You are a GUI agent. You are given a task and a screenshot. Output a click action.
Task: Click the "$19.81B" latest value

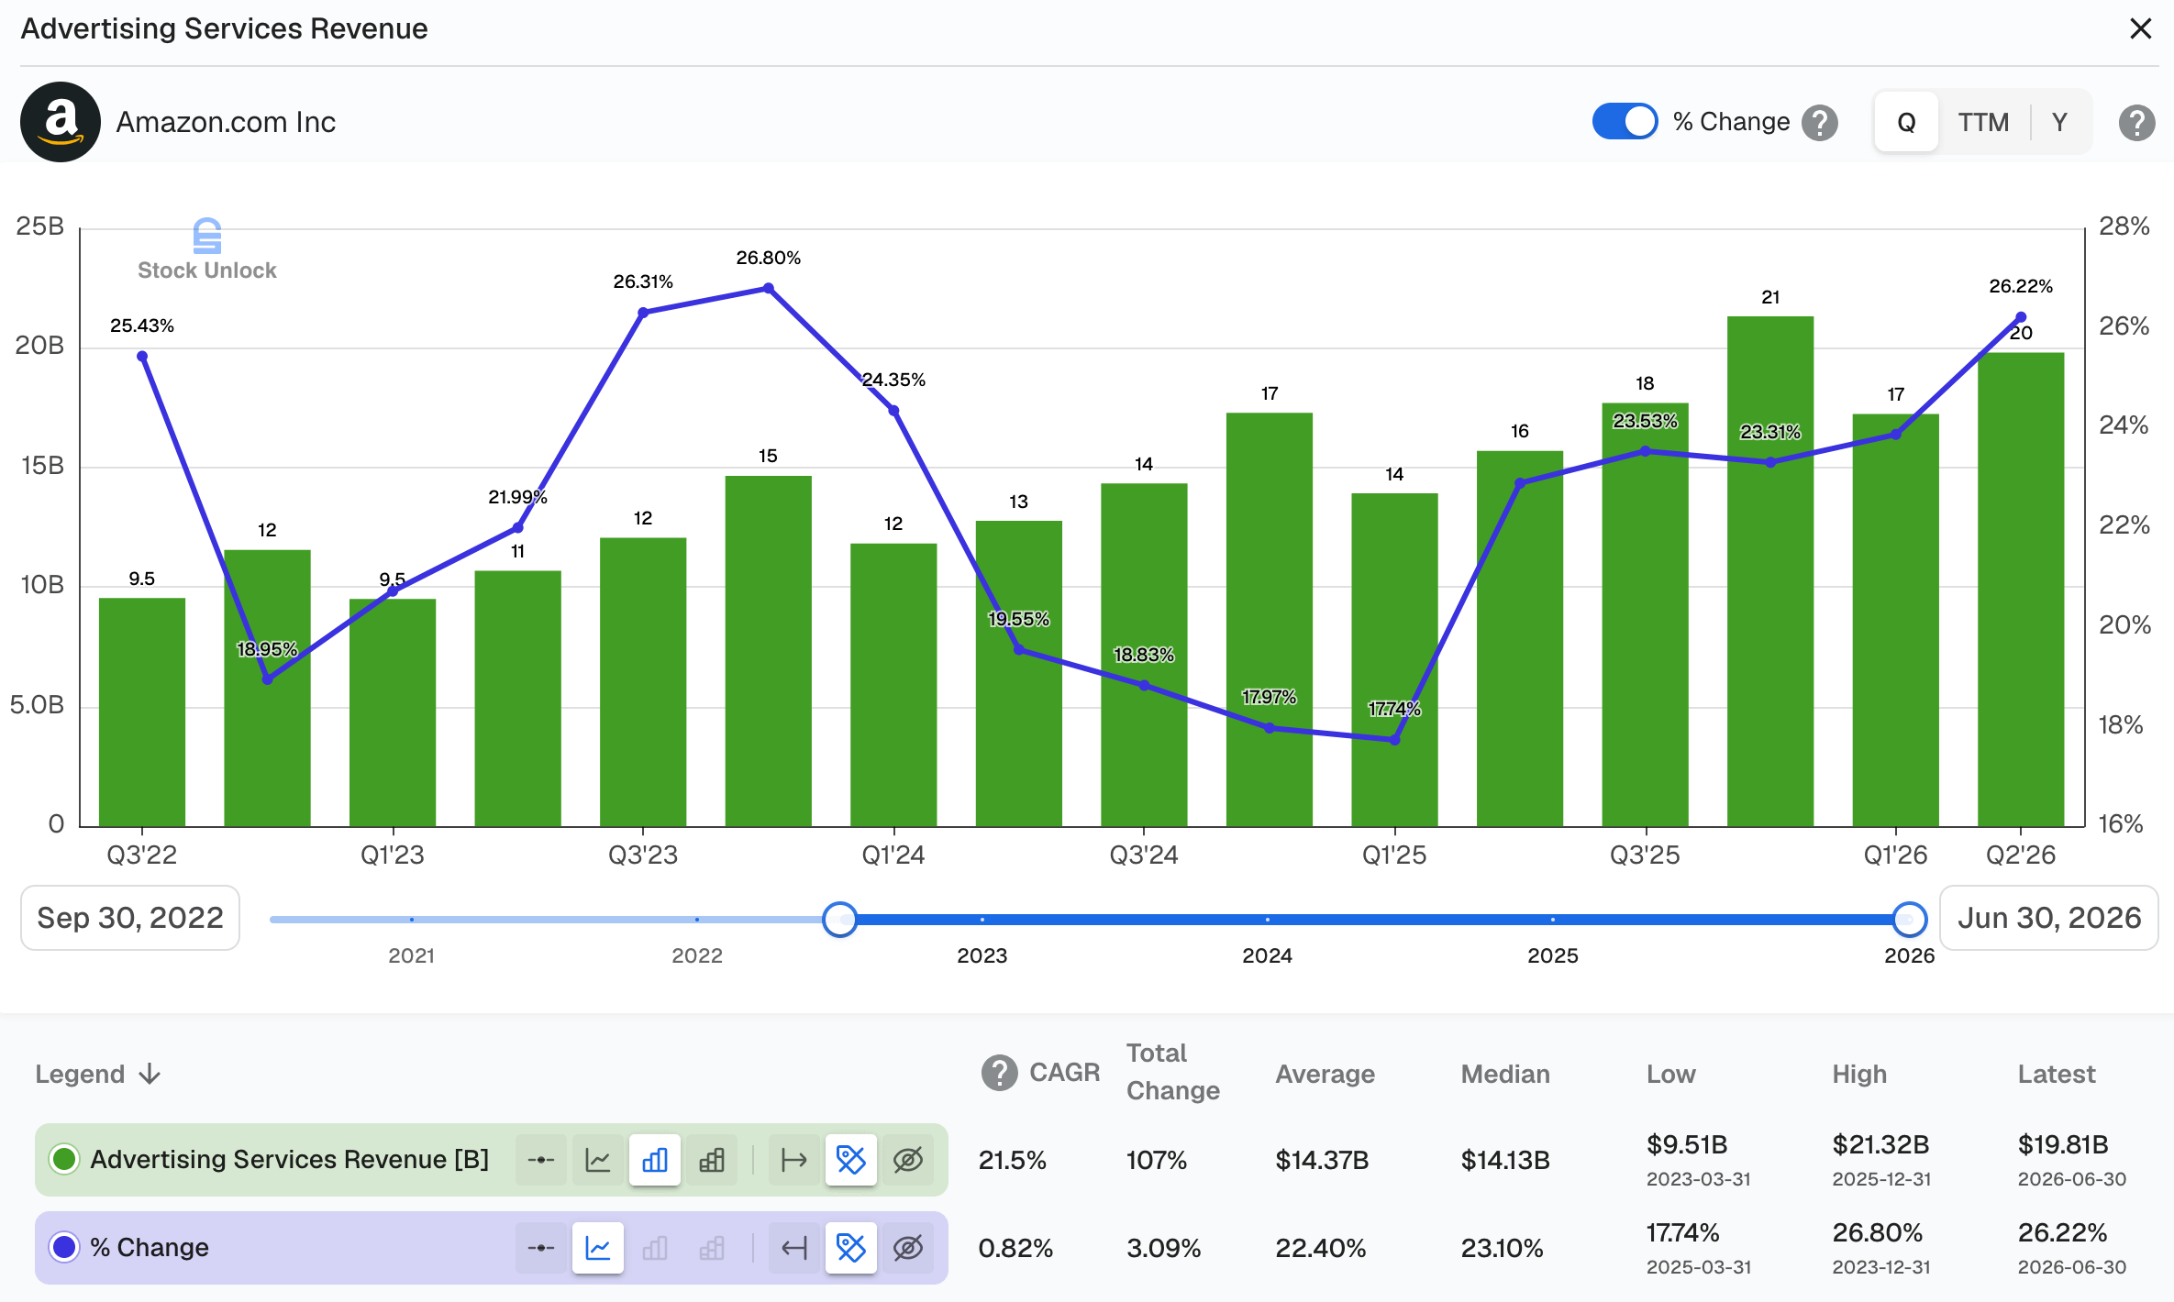(2063, 1144)
